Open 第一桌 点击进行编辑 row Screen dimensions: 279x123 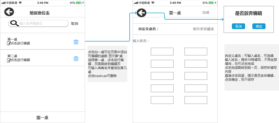pos(42,41)
